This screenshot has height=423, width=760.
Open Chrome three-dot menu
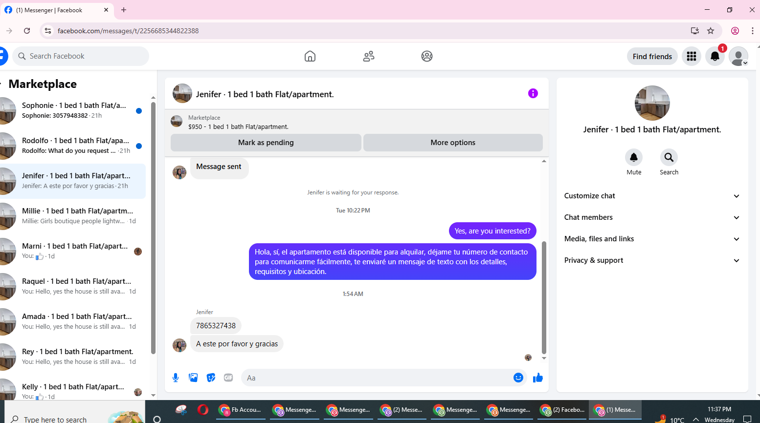752,31
